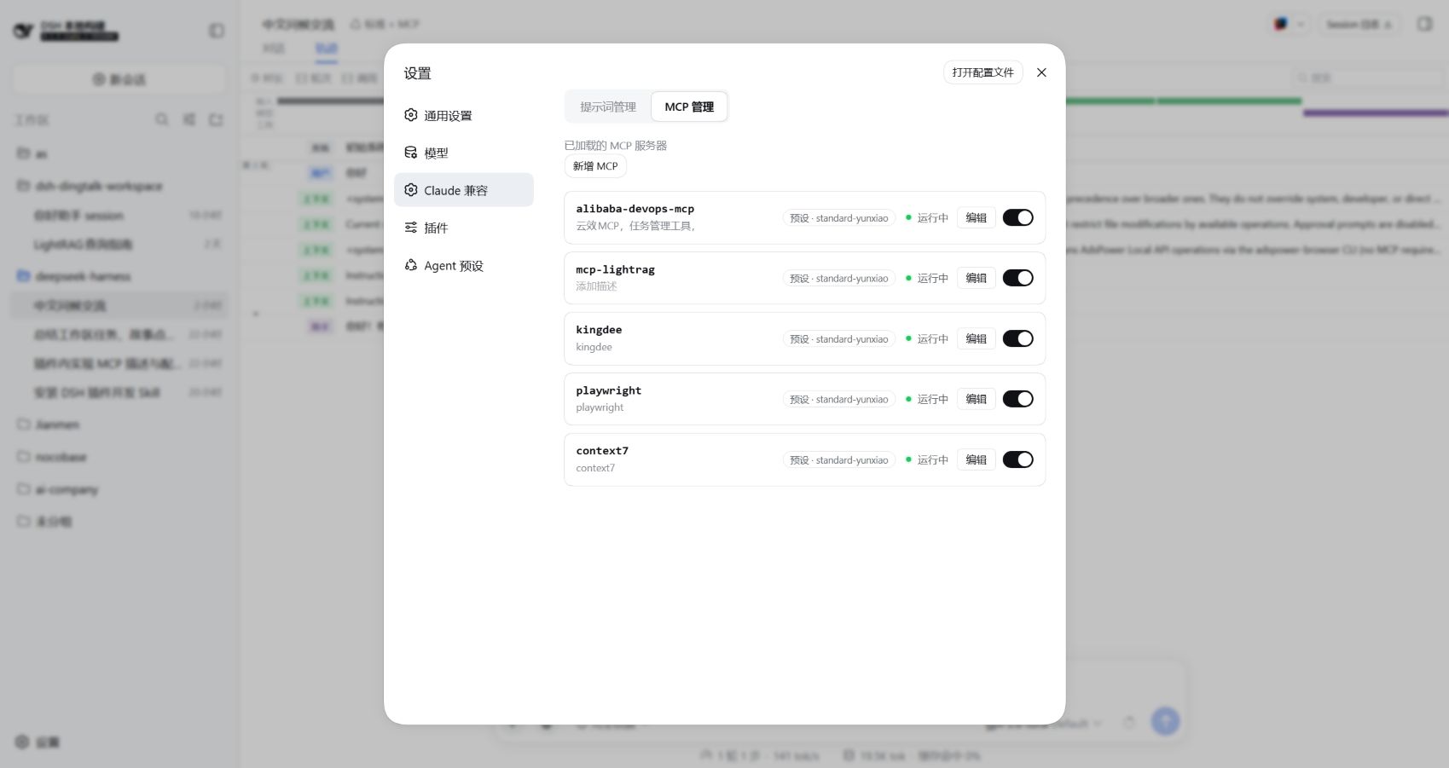Image resolution: width=1449 pixels, height=768 pixels.
Task: Click the mcp-lightrag server name
Action: [x=615, y=269]
